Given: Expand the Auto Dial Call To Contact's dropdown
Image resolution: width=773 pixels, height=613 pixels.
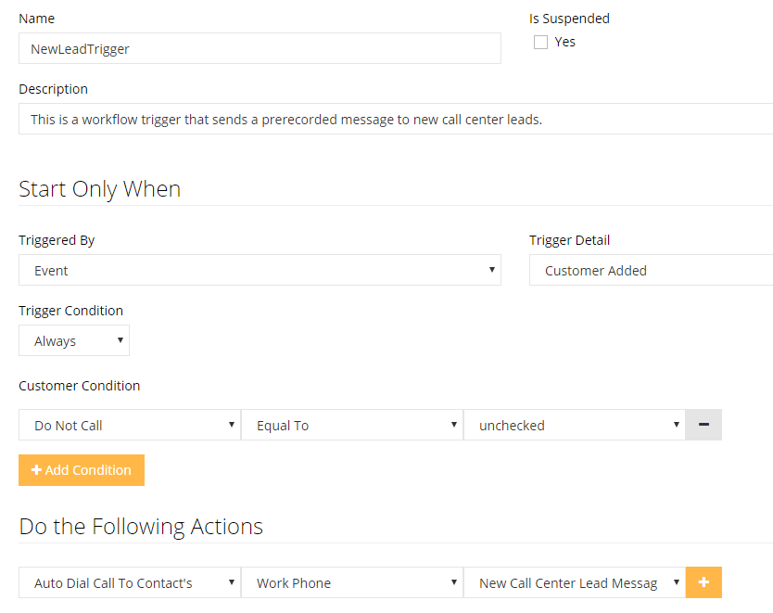Looking at the screenshot, I should coord(129,582).
